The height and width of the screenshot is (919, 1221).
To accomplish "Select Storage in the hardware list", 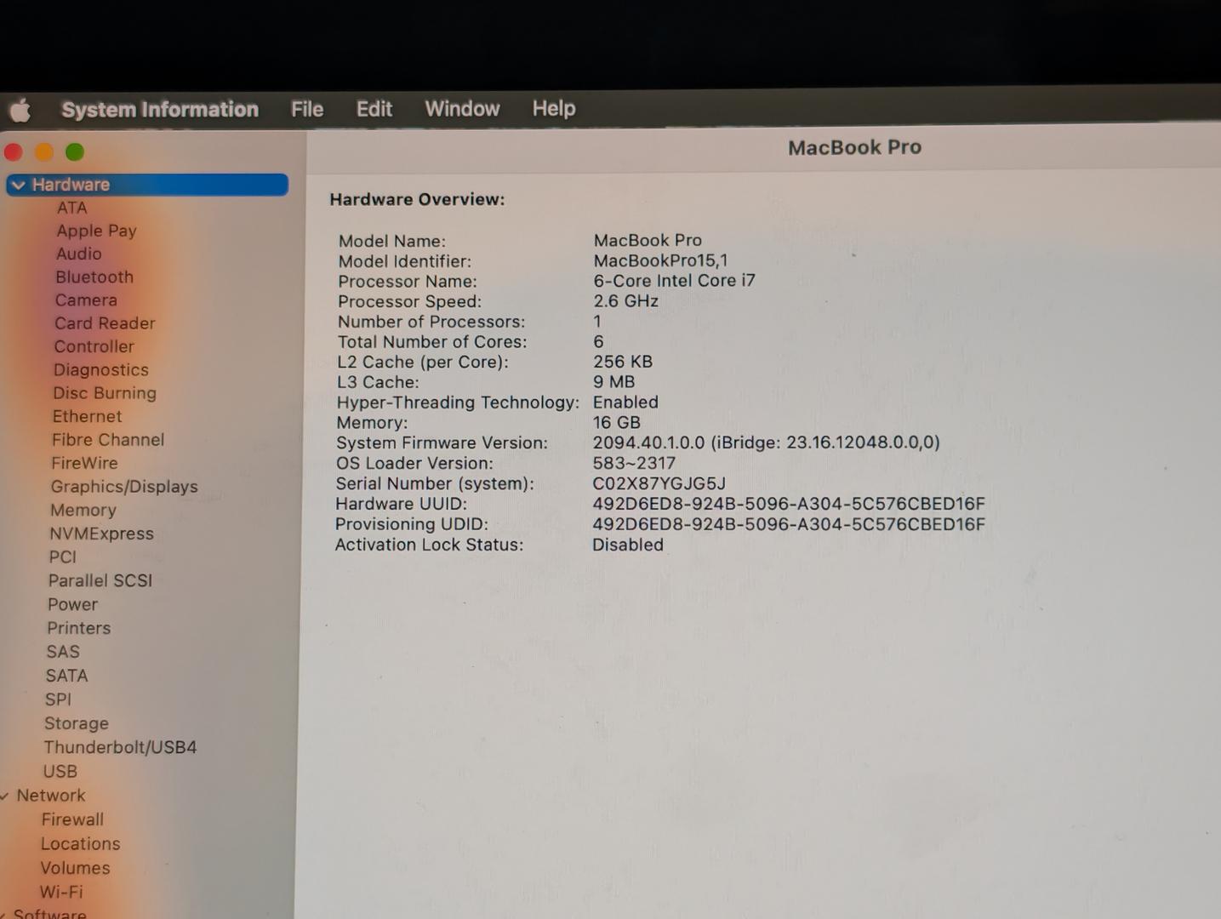I will pyautogui.click(x=77, y=723).
